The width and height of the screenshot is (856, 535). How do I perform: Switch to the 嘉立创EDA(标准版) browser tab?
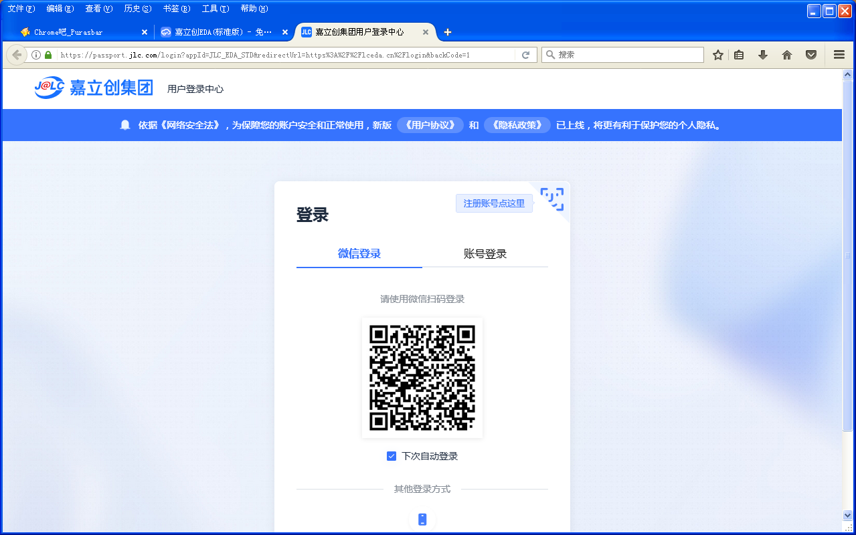coord(225,32)
